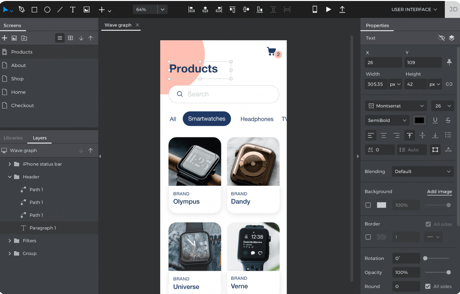Select the Rectangle tool

pyautogui.click(x=34, y=9)
